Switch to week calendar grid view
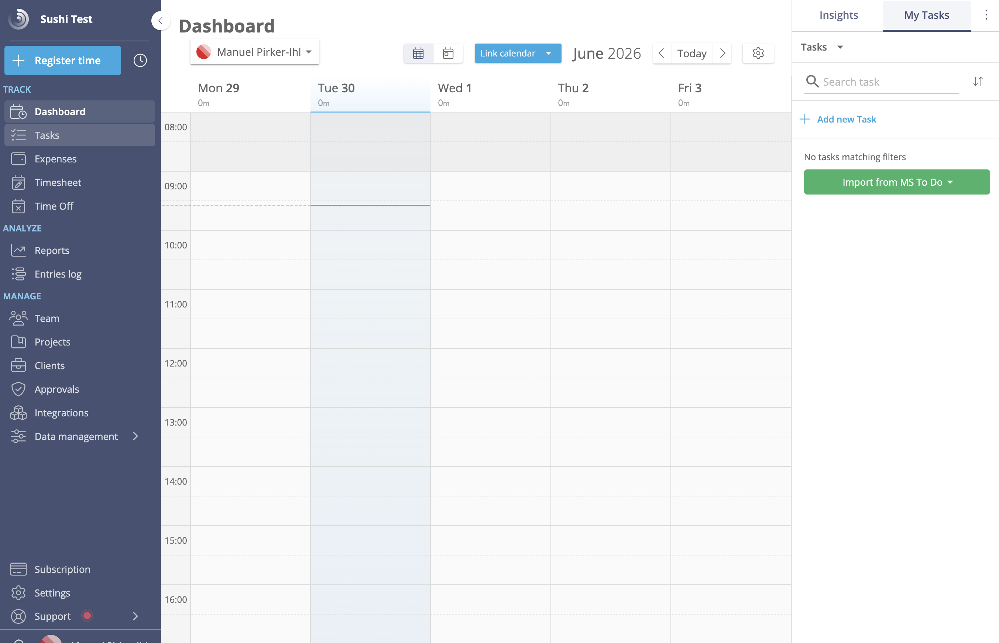999x643 pixels. pyautogui.click(x=418, y=54)
